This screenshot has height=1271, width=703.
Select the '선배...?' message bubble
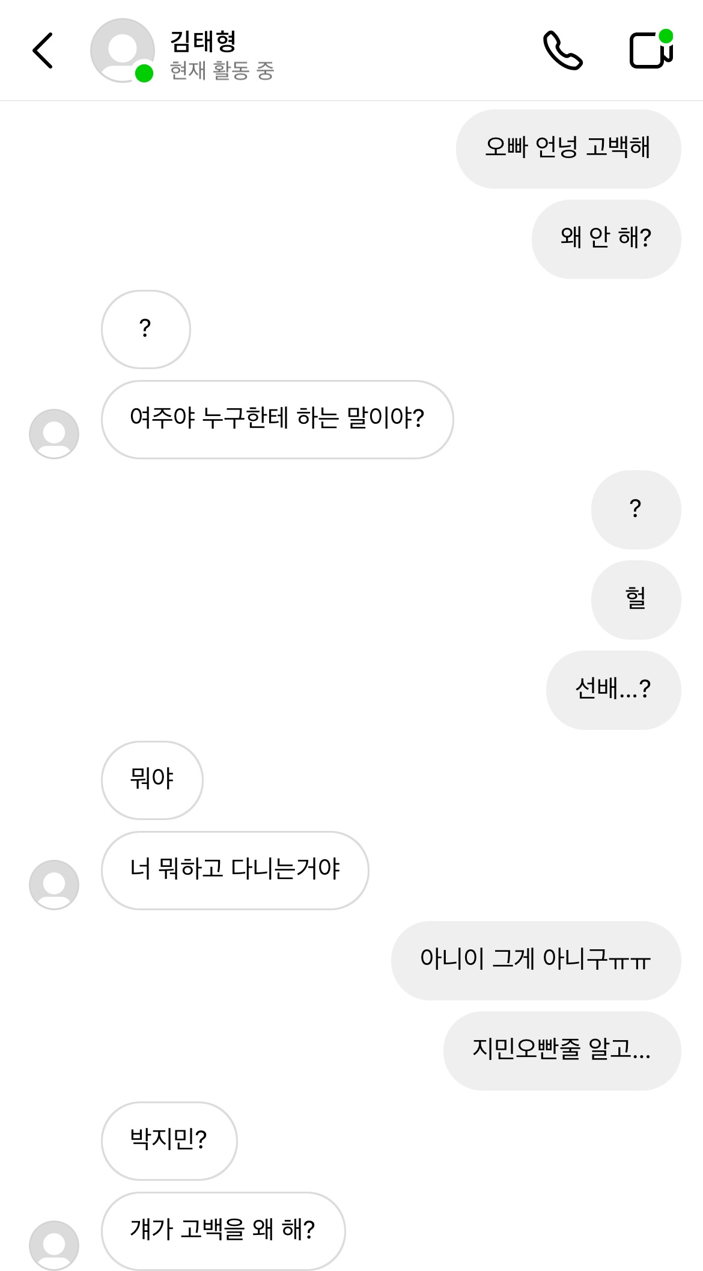tap(613, 690)
